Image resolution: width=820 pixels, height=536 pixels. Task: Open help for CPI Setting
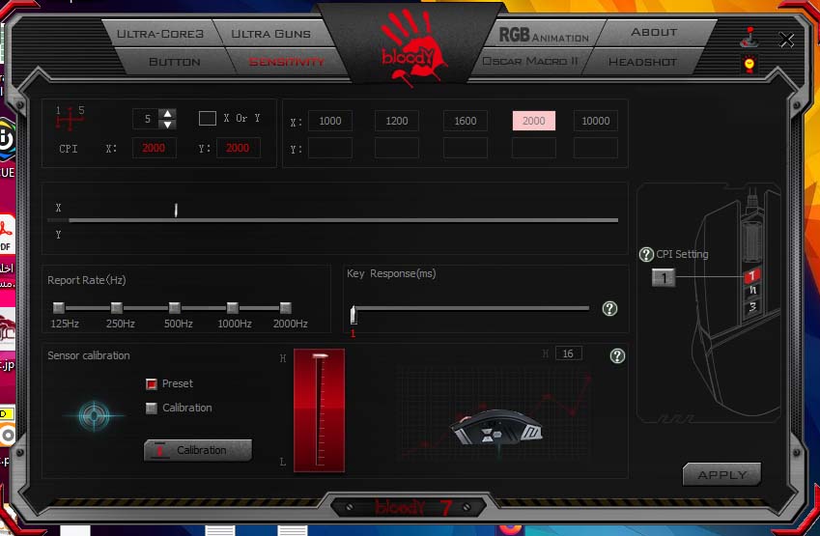647,255
